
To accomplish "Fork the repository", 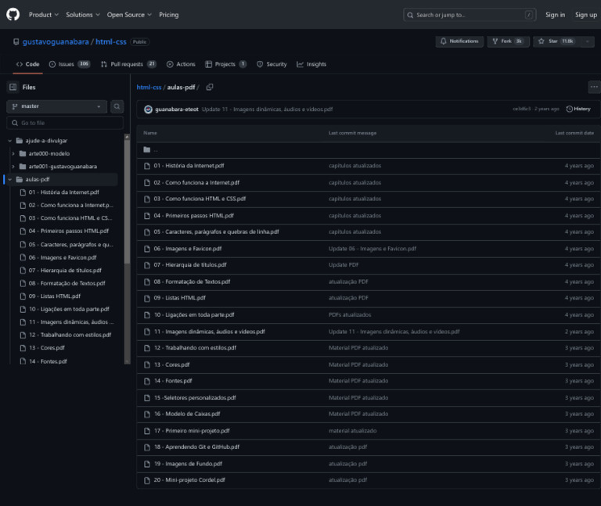I will [507, 41].
